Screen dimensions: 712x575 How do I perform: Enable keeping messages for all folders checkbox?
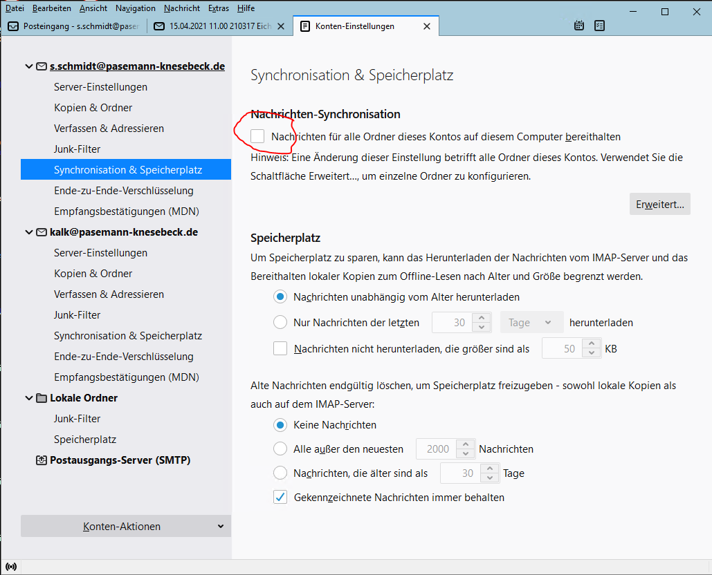tap(258, 136)
